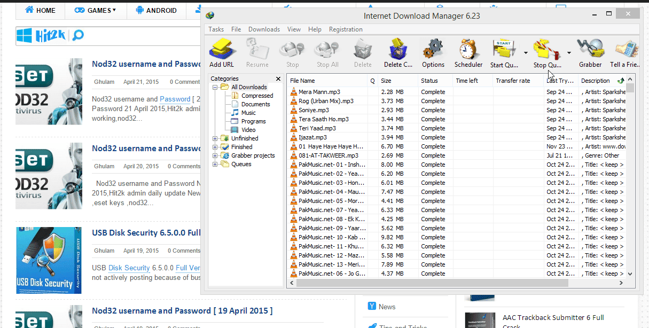
Task: Sort by Transfer rate column header
Action: (518, 81)
